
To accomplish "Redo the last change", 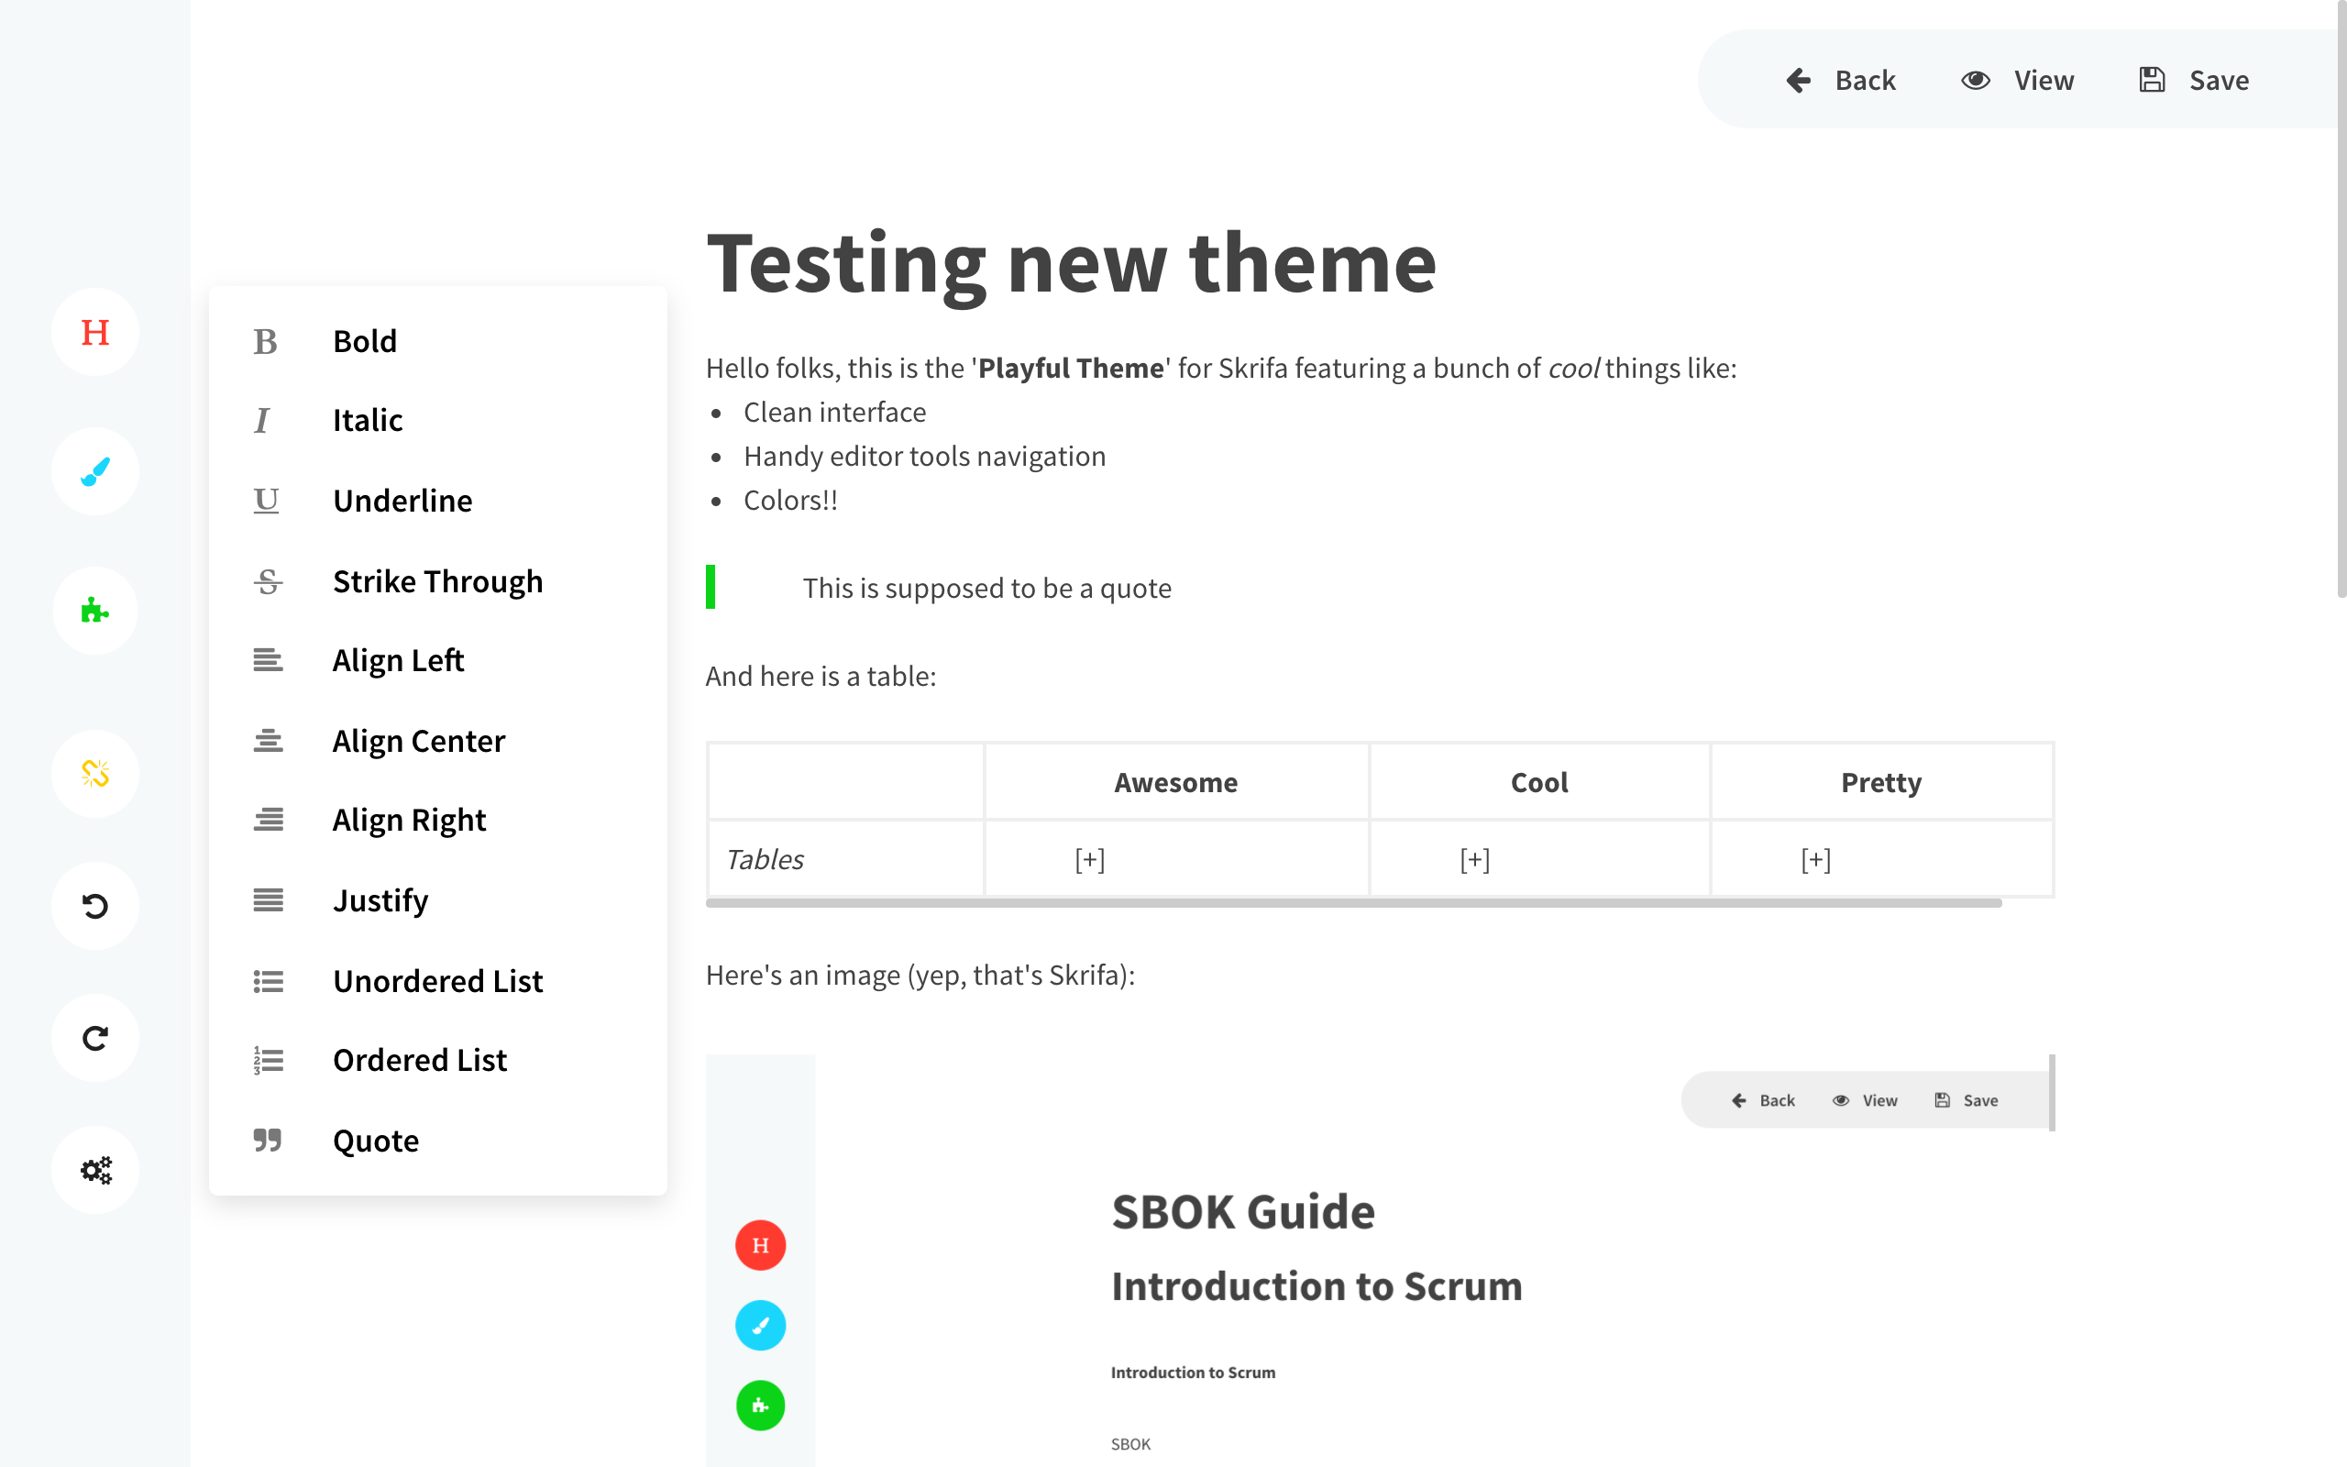I will coord(94,1037).
